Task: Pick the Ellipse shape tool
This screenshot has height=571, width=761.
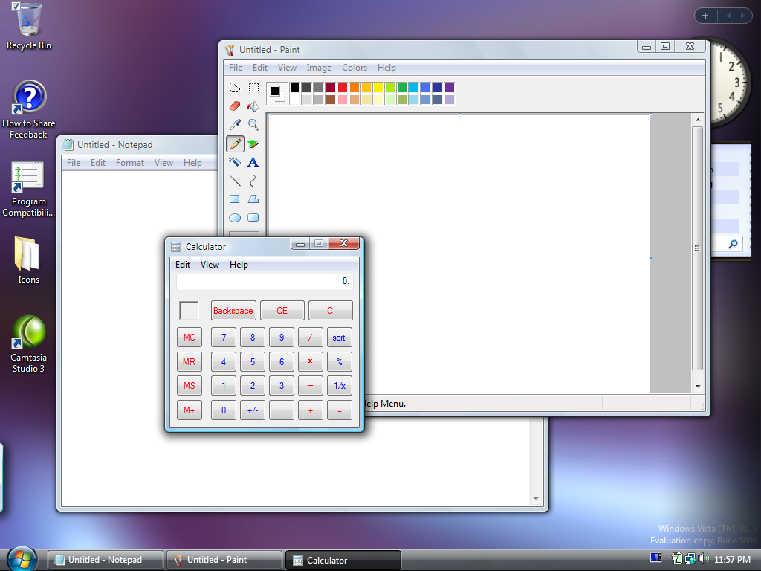Action: (x=235, y=218)
